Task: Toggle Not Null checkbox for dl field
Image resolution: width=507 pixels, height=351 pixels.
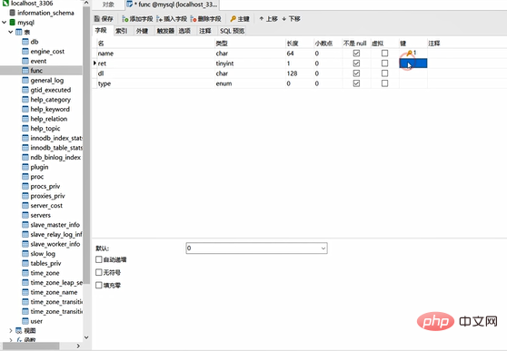Action: click(x=356, y=73)
